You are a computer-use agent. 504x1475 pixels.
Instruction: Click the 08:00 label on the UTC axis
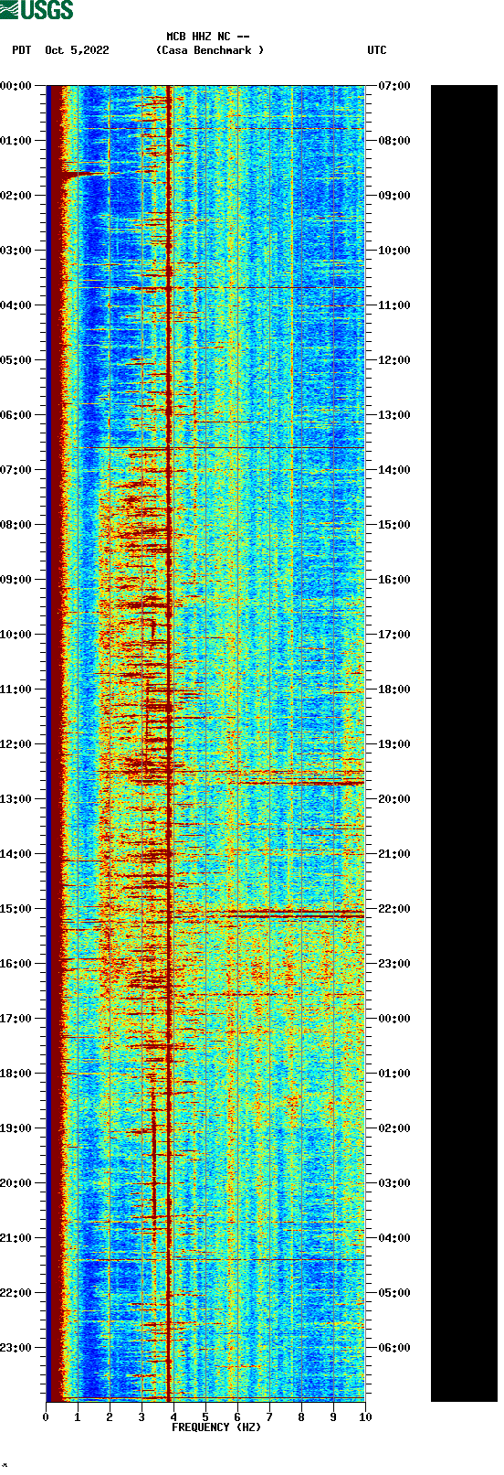point(394,141)
